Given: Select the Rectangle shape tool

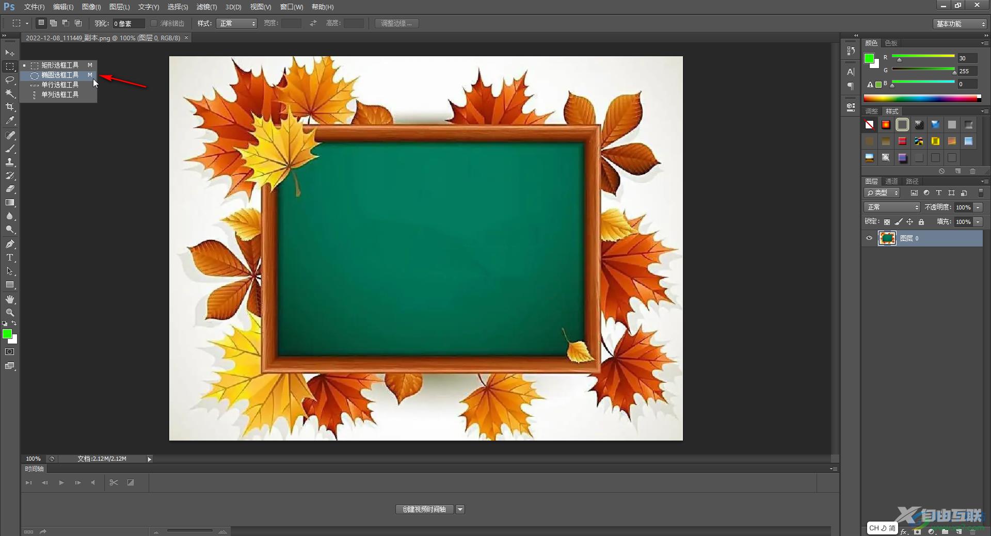Looking at the screenshot, I should point(10,285).
